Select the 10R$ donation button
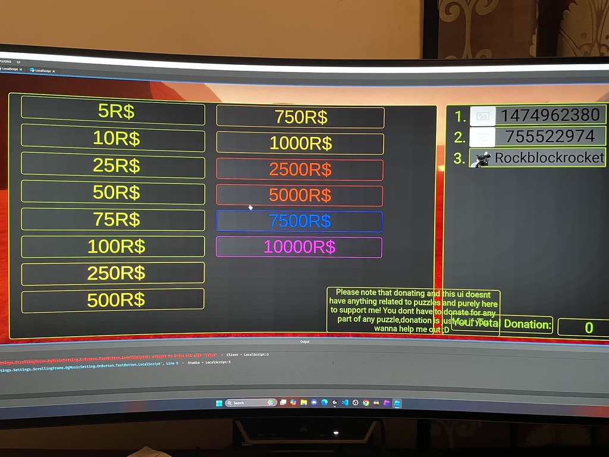The image size is (609, 457). click(113, 138)
